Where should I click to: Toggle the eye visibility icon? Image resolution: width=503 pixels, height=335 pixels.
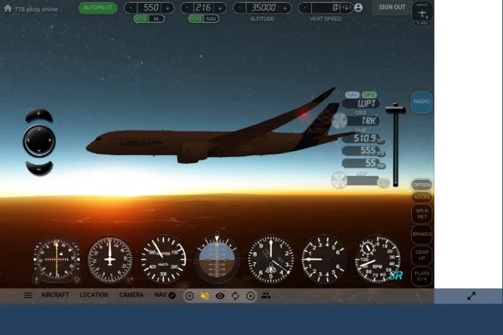(220, 296)
